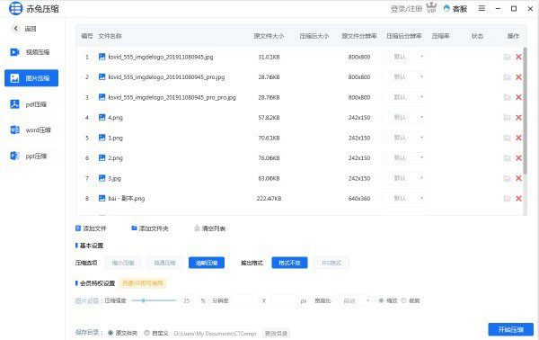Click the 开始压缩 start button
This screenshot has width=539, height=340.
511,330
